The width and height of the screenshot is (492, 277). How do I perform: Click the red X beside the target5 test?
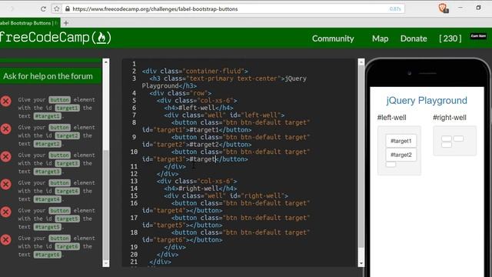click(x=5, y=212)
